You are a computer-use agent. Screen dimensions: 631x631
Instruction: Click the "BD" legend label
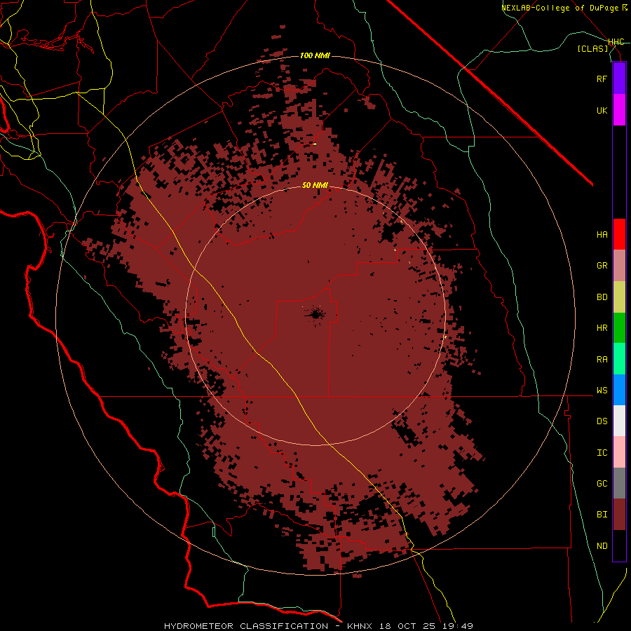(602, 297)
